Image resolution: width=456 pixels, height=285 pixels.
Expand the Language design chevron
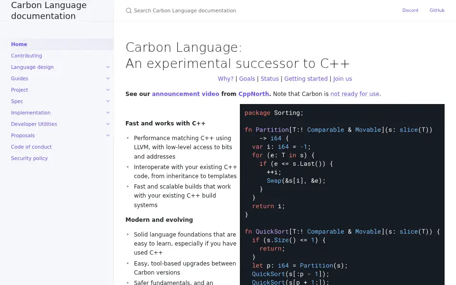108,67
